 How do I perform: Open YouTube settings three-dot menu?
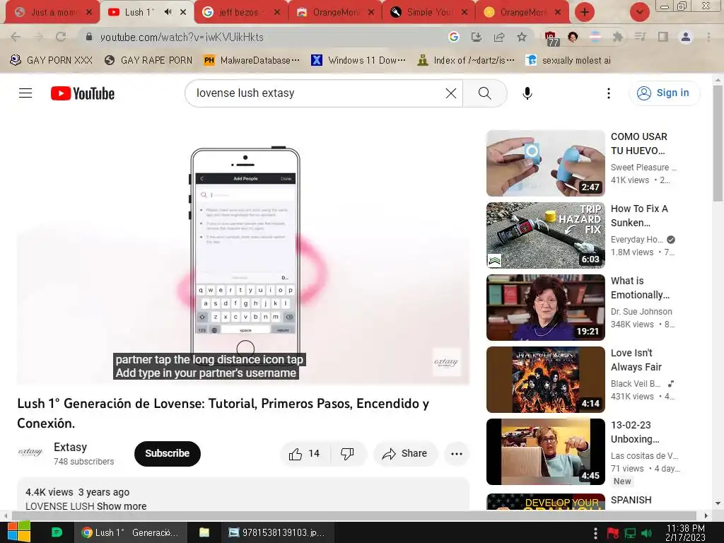[x=609, y=93]
